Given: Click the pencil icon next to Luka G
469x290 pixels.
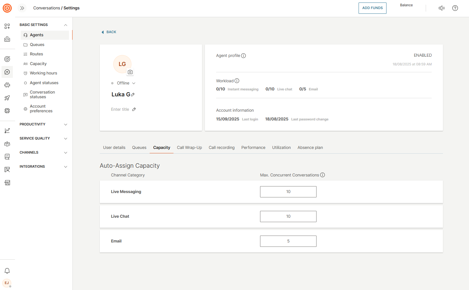Looking at the screenshot, I should (133, 94).
